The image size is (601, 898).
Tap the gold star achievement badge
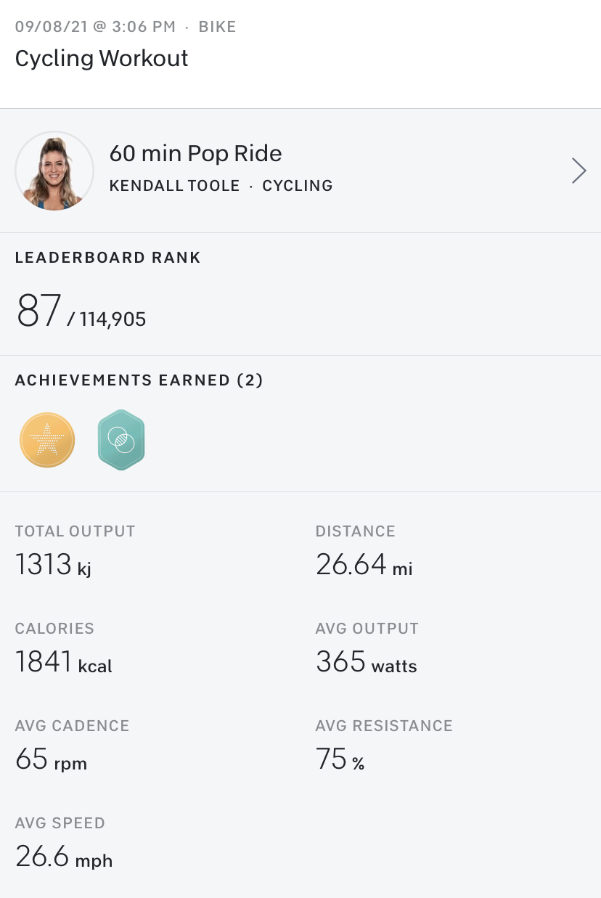pyautogui.click(x=47, y=439)
